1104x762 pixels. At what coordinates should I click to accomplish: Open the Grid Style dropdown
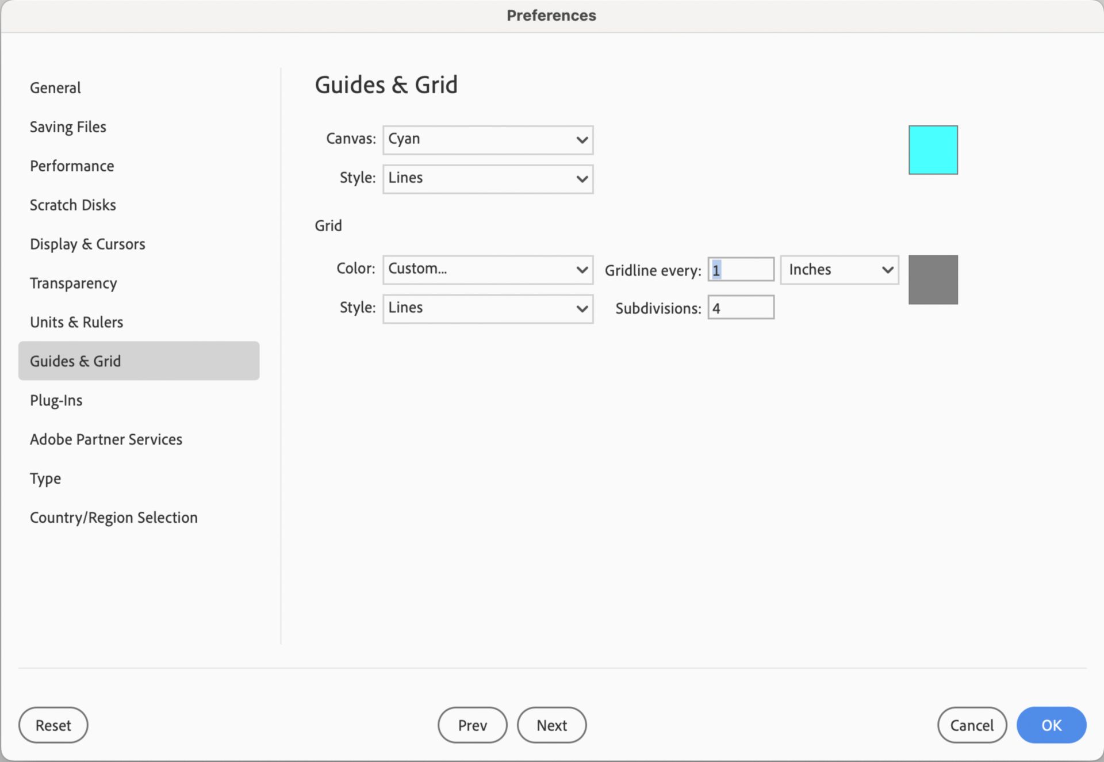coord(488,309)
